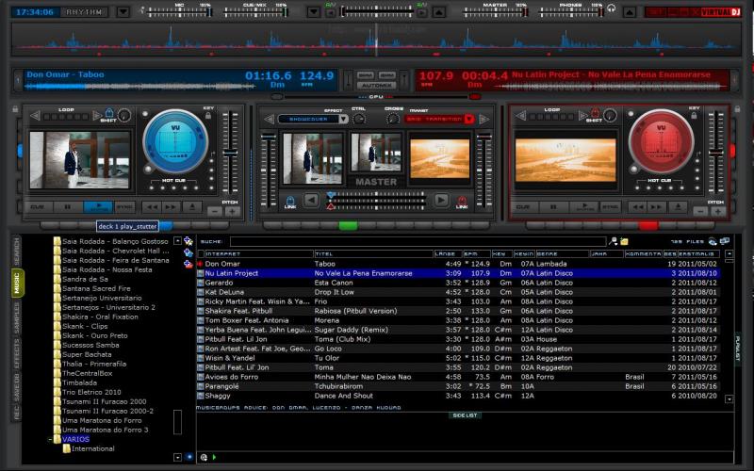Viewport: 754px width, 471px height.
Task: Click the search options icon beside search field
Action: 614,241
